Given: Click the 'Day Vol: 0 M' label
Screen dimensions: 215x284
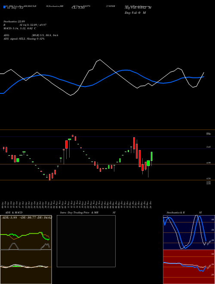Looking at the screenshot, I should point(135,13).
